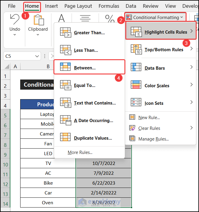Click the Font letter A icon
This screenshot has width=199, height=212.
pos(61,18)
